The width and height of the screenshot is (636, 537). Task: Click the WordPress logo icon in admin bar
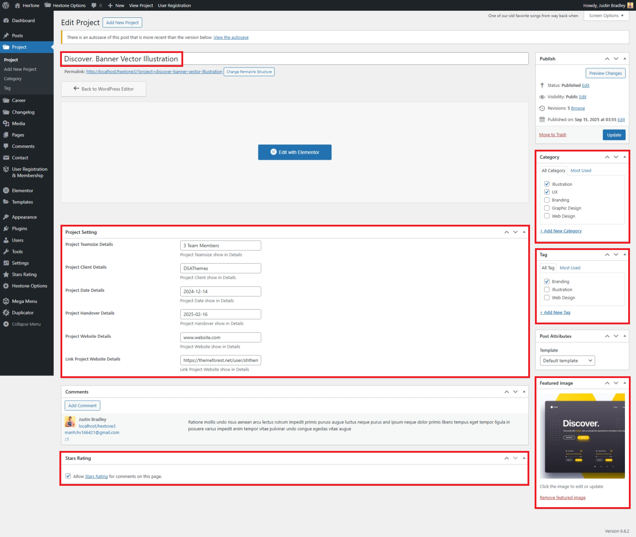pos(6,5)
